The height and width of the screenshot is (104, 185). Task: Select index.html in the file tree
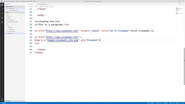10,34
